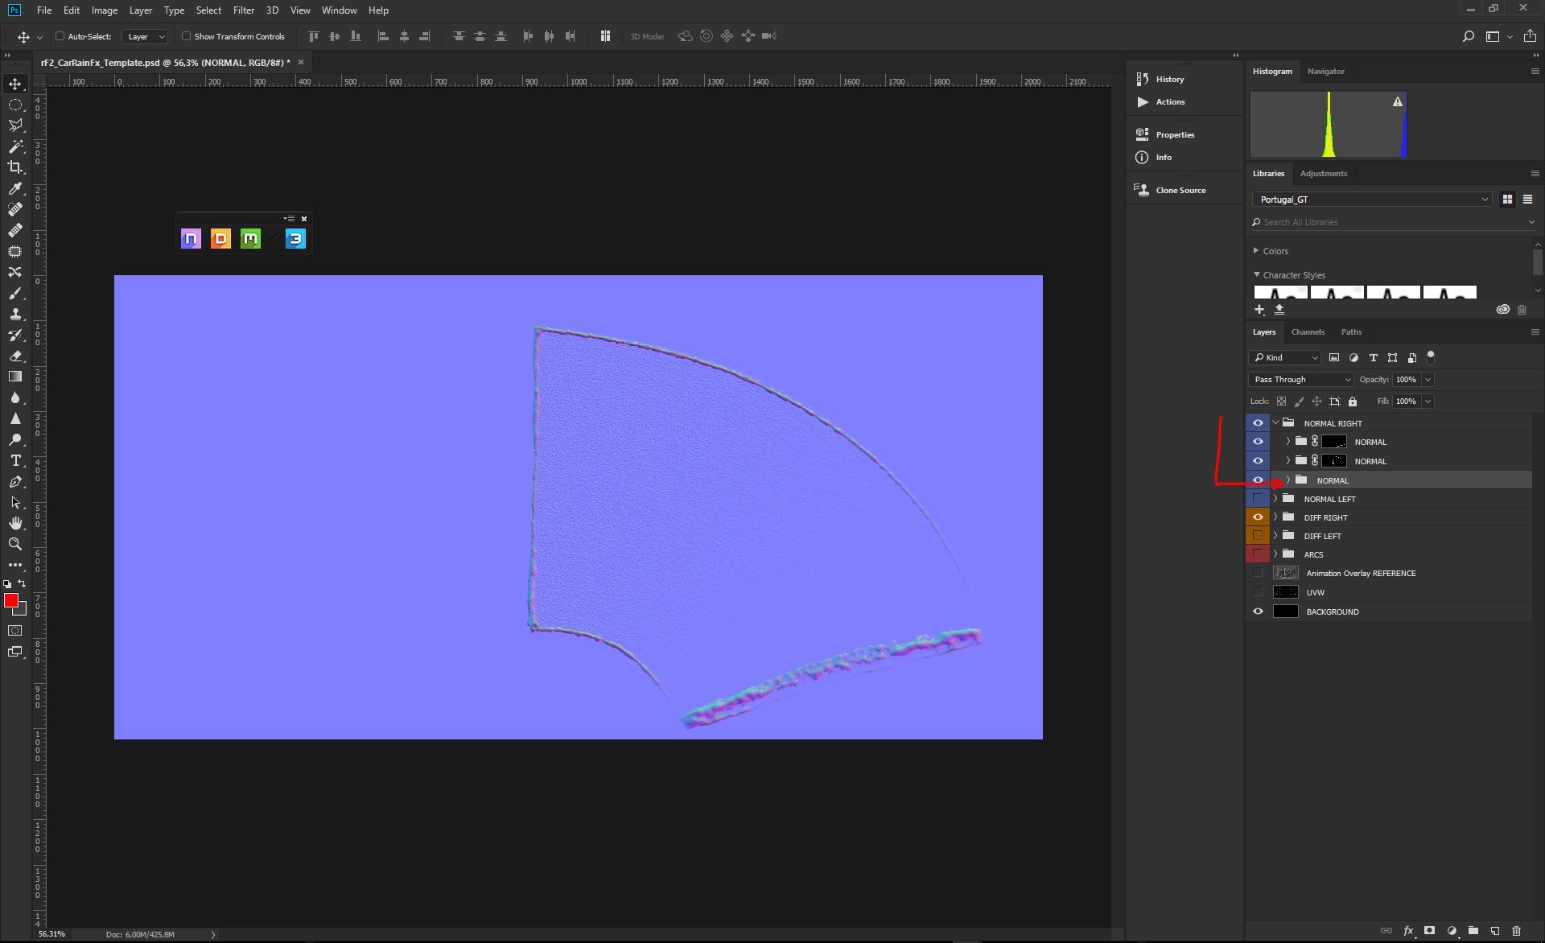
Task: Switch to the Channels tab
Action: pos(1308,332)
